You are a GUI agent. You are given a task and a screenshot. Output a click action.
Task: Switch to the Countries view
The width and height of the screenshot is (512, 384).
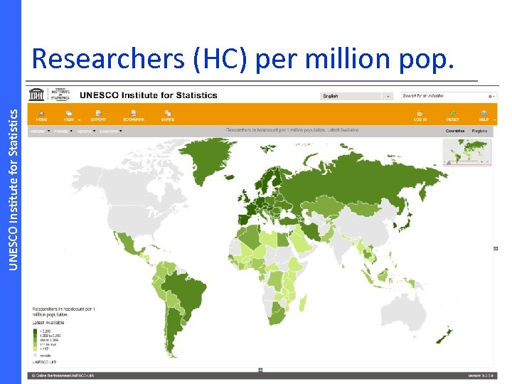click(x=455, y=131)
